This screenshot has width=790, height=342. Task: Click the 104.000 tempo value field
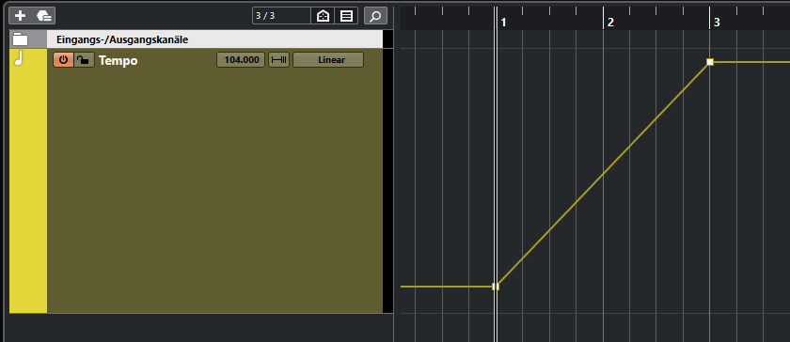[241, 60]
